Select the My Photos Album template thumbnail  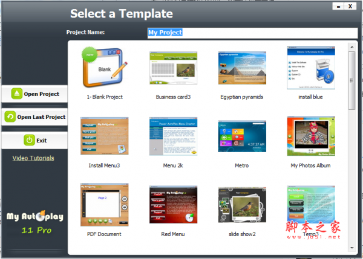tap(311, 136)
